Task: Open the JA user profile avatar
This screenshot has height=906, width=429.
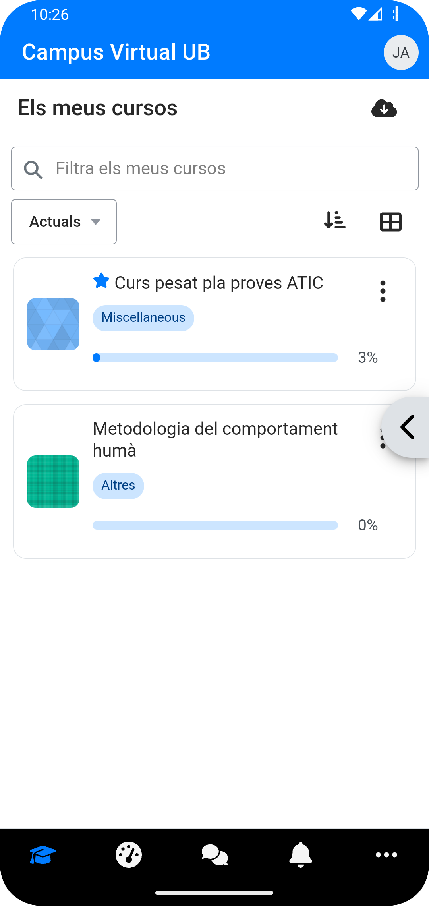Action: point(401,52)
